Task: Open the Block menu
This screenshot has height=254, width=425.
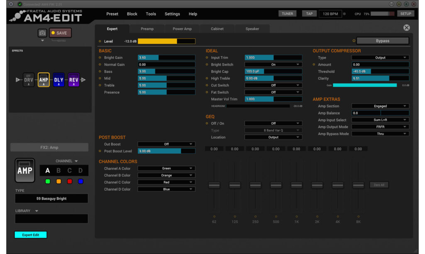Action: click(132, 14)
